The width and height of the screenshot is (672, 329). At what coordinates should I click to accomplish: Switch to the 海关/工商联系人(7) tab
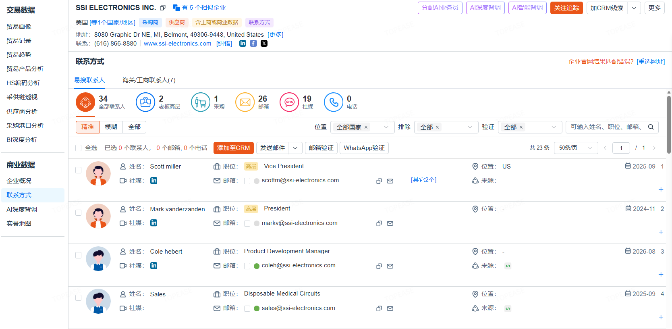tap(149, 80)
